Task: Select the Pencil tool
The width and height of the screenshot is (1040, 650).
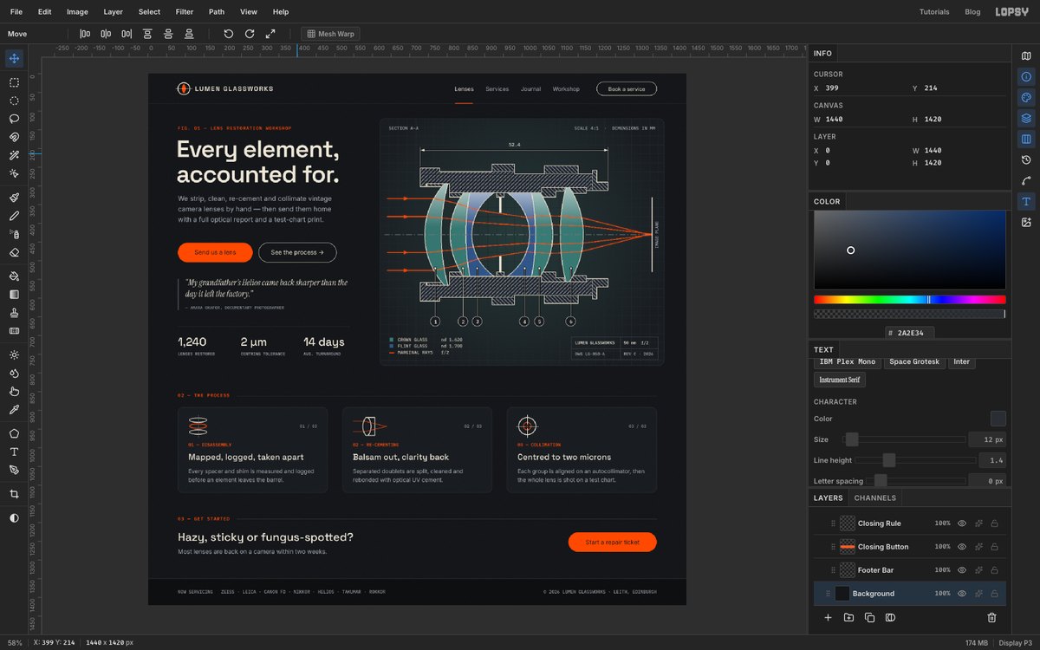Action: pos(14,216)
